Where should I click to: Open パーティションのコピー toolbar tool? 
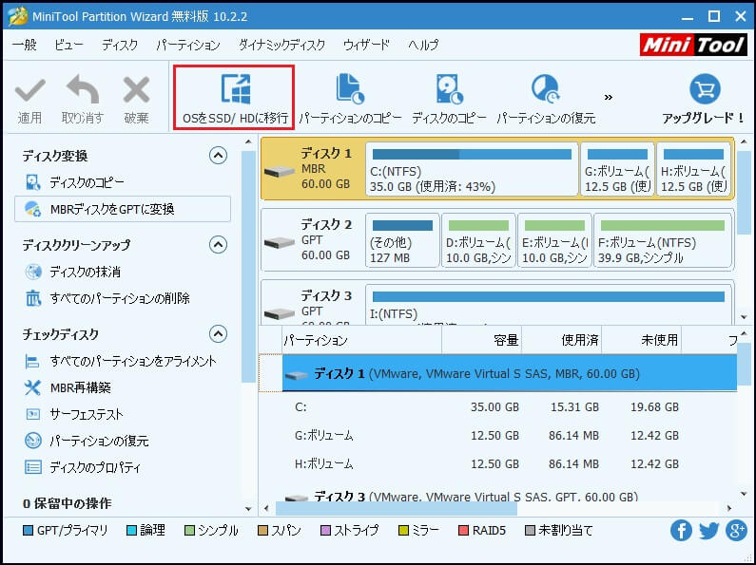click(350, 98)
